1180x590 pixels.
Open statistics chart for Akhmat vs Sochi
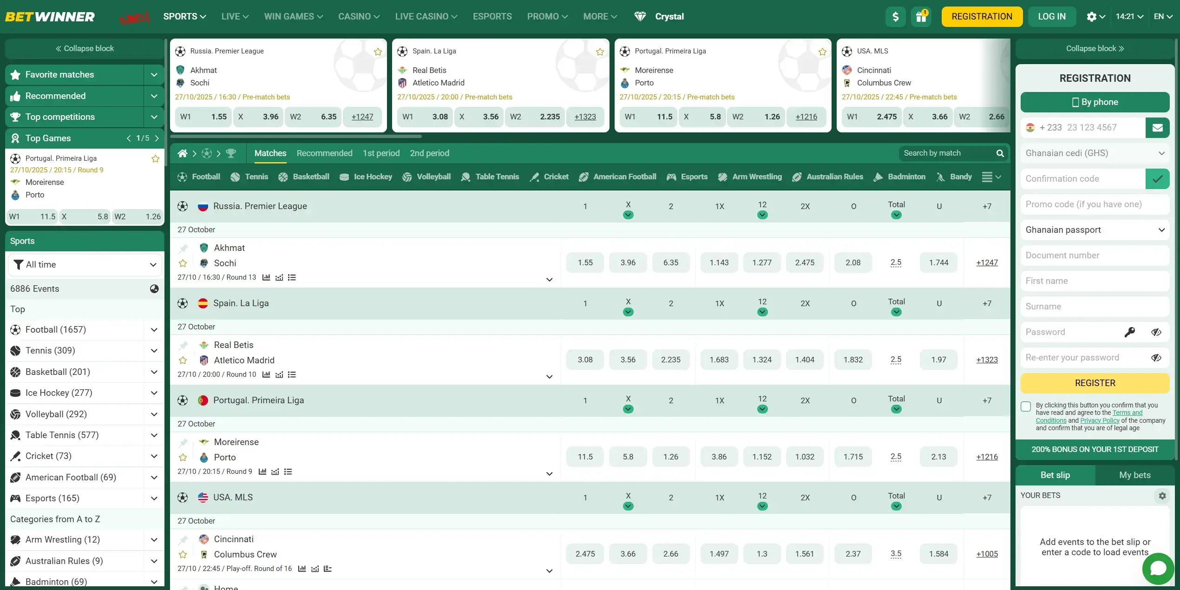coord(266,277)
